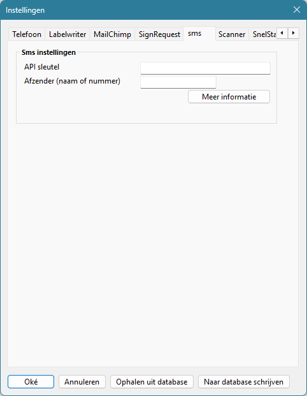
Task: Open the Scanner tab
Action: pyautogui.click(x=232, y=34)
